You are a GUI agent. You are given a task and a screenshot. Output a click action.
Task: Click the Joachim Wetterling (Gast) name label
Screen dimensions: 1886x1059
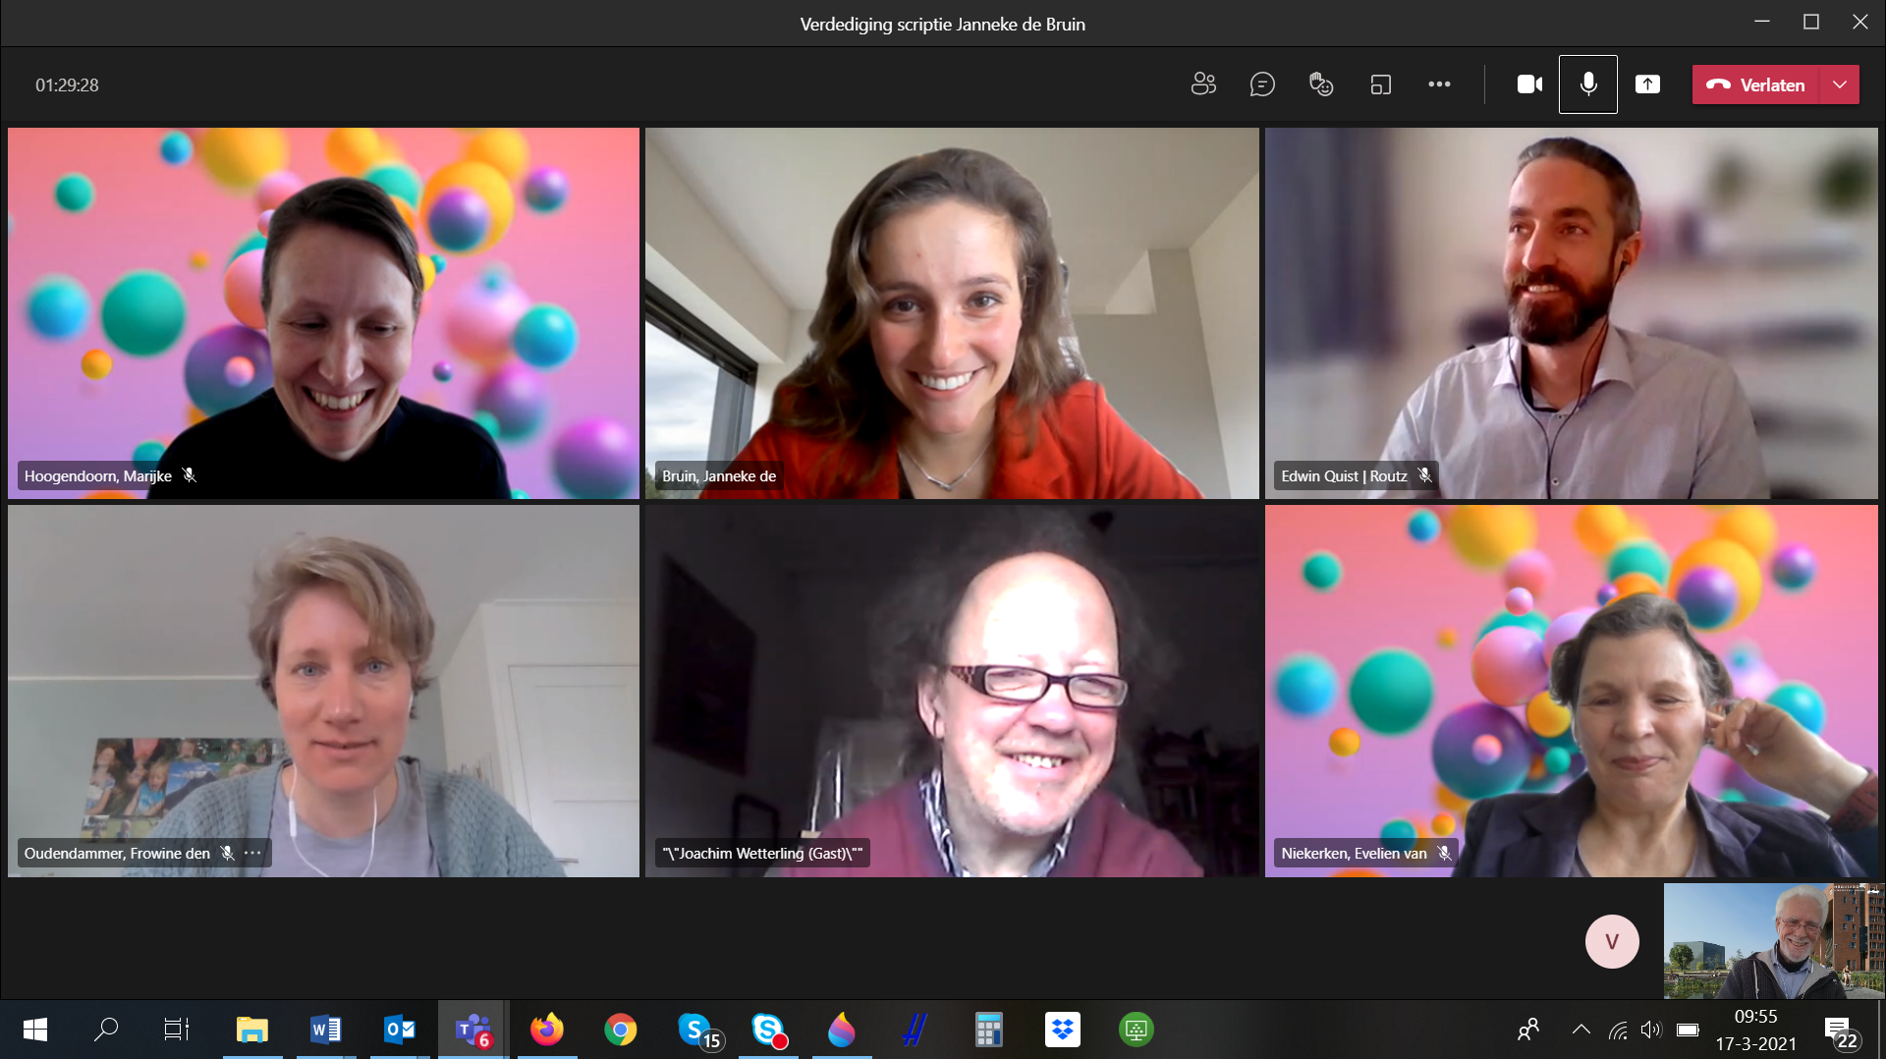pos(762,853)
